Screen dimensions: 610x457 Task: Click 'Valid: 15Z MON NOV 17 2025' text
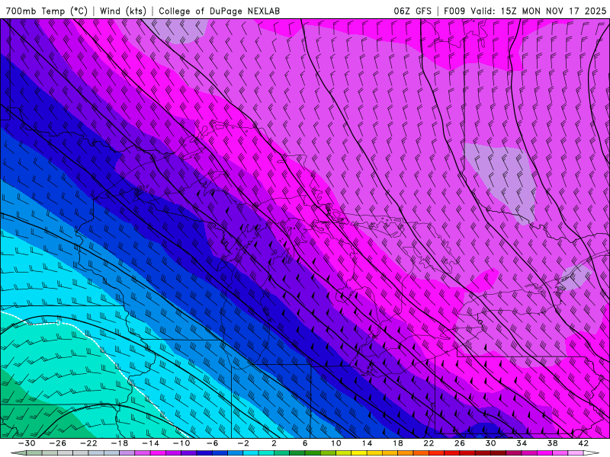(538, 11)
